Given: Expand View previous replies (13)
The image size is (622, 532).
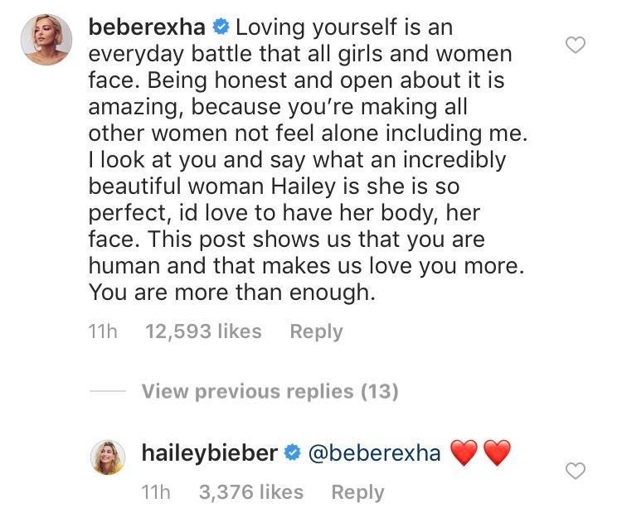Looking at the screenshot, I should point(270,391).
